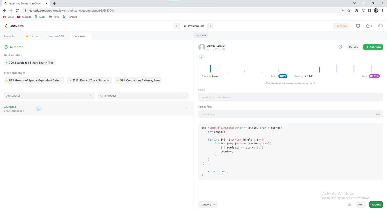Screen dimensions: 387x209
Task: Click browser back arrow
Action: (x=5, y=10)
